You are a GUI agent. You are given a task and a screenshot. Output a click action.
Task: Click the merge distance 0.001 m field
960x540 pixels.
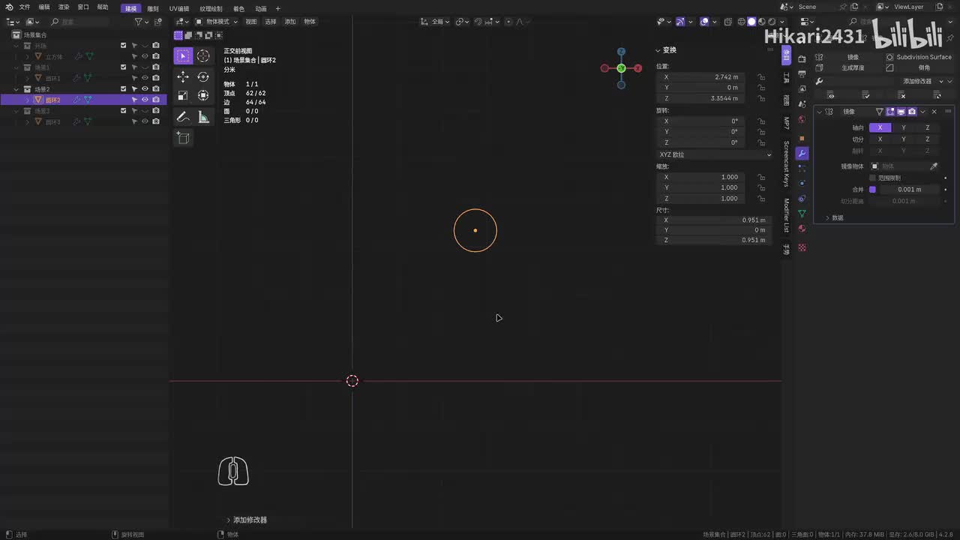pos(909,190)
